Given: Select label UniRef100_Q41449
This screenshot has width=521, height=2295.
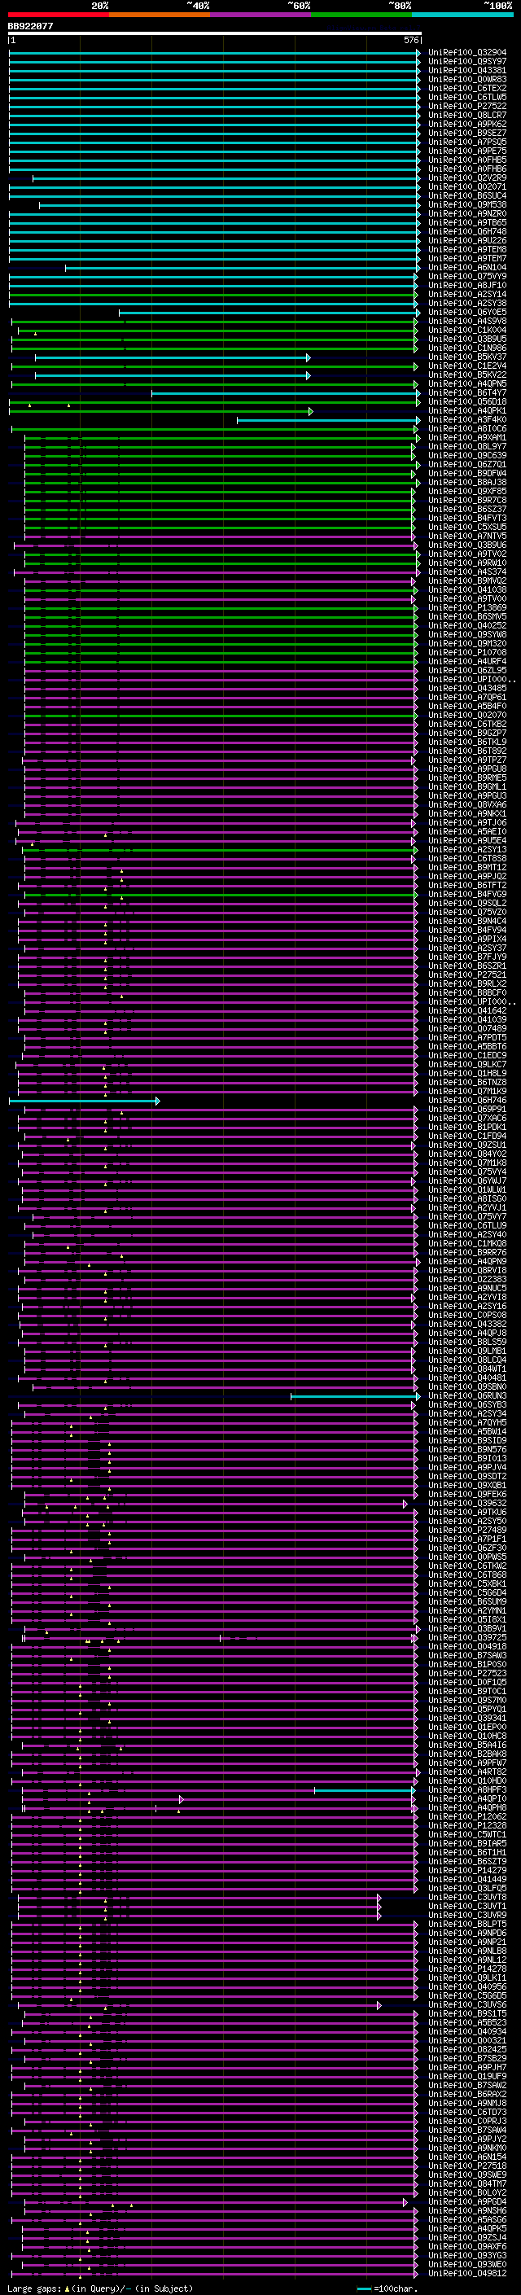Looking at the screenshot, I should 467,1879.
